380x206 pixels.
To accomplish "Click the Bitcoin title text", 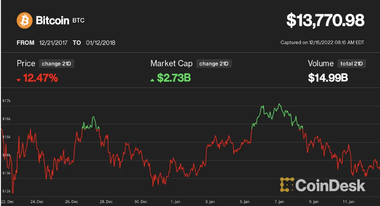I will (x=53, y=21).
